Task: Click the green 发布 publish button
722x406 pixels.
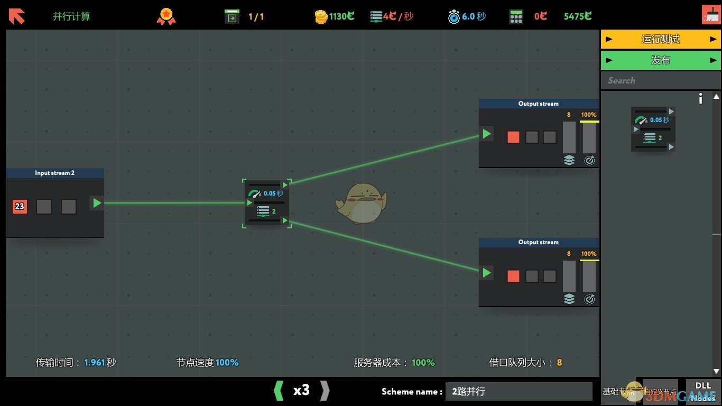Action: (661, 60)
